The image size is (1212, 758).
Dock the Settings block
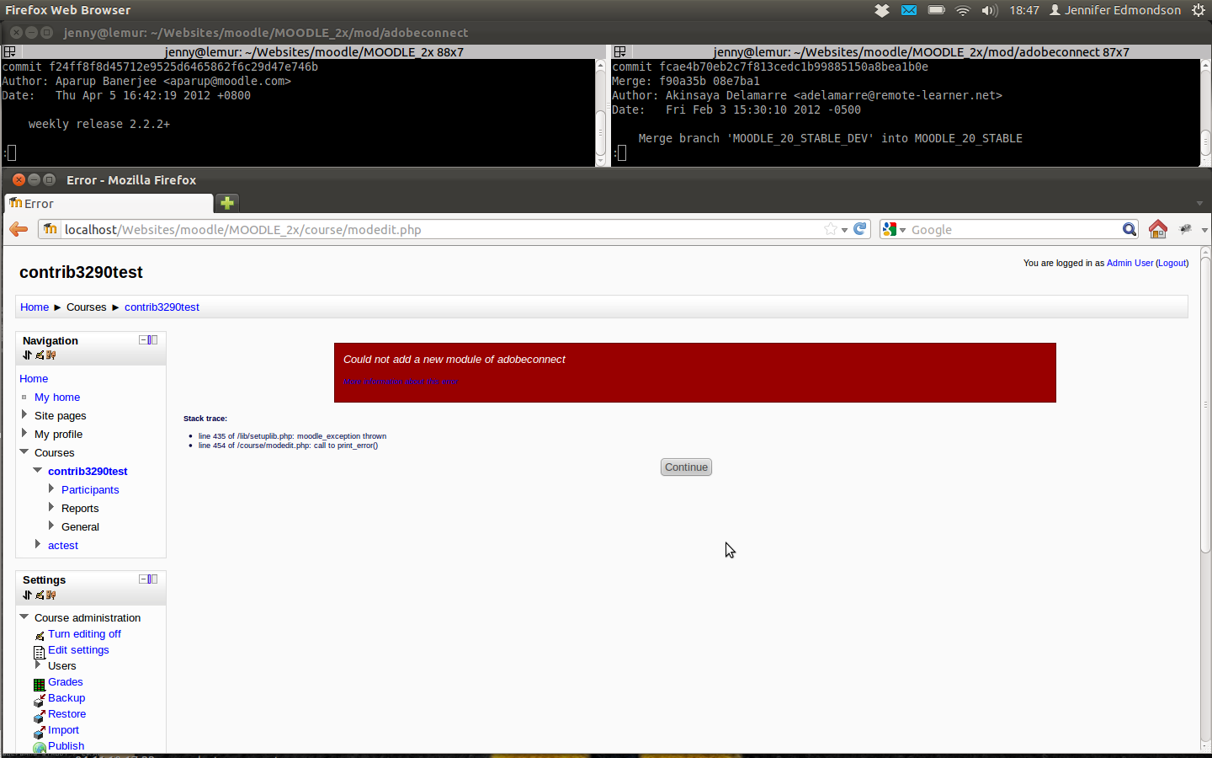point(153,579)
